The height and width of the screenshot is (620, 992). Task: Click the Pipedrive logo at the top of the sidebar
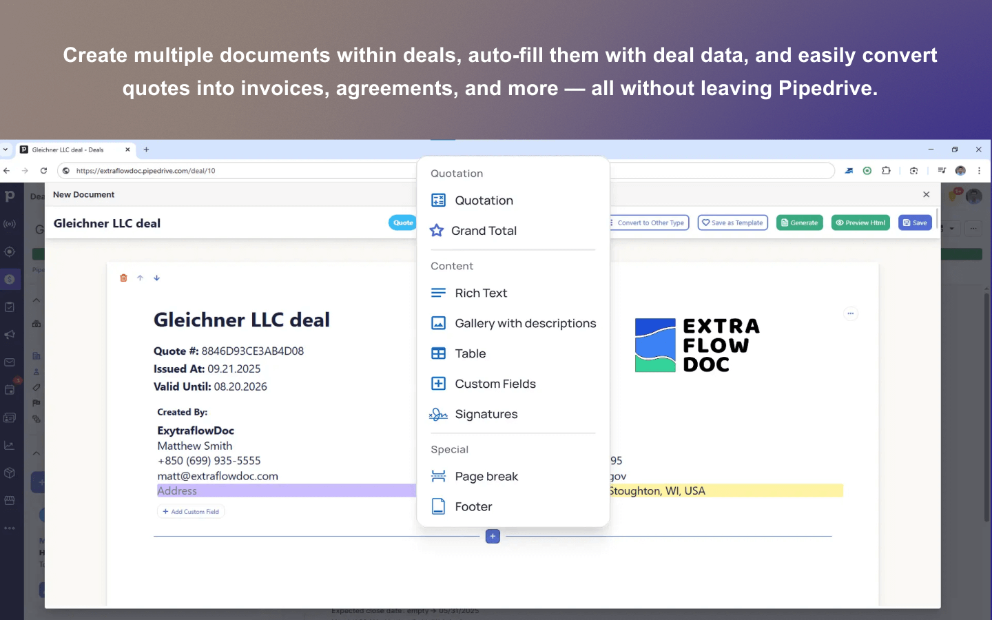pyautogui.click(x=10, y=196)
